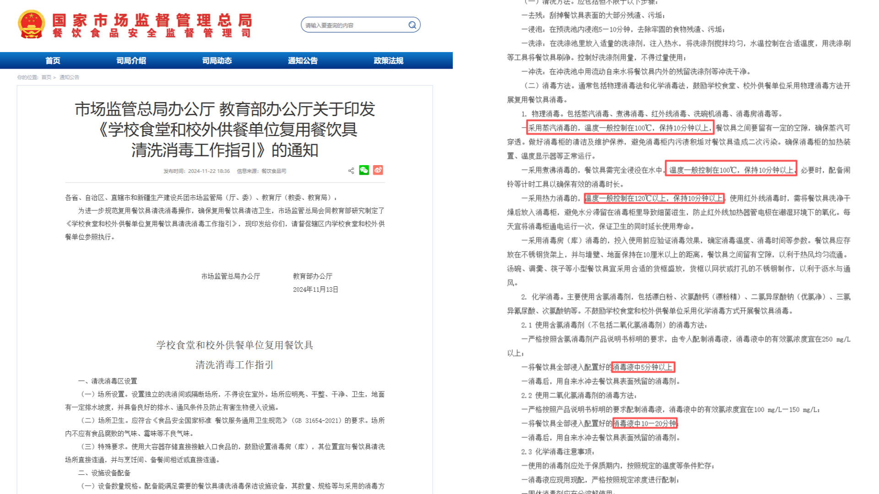Click the 餐饮食品安全监督管理司 subtitle text
Screen dimensions: 879x494
152,33
